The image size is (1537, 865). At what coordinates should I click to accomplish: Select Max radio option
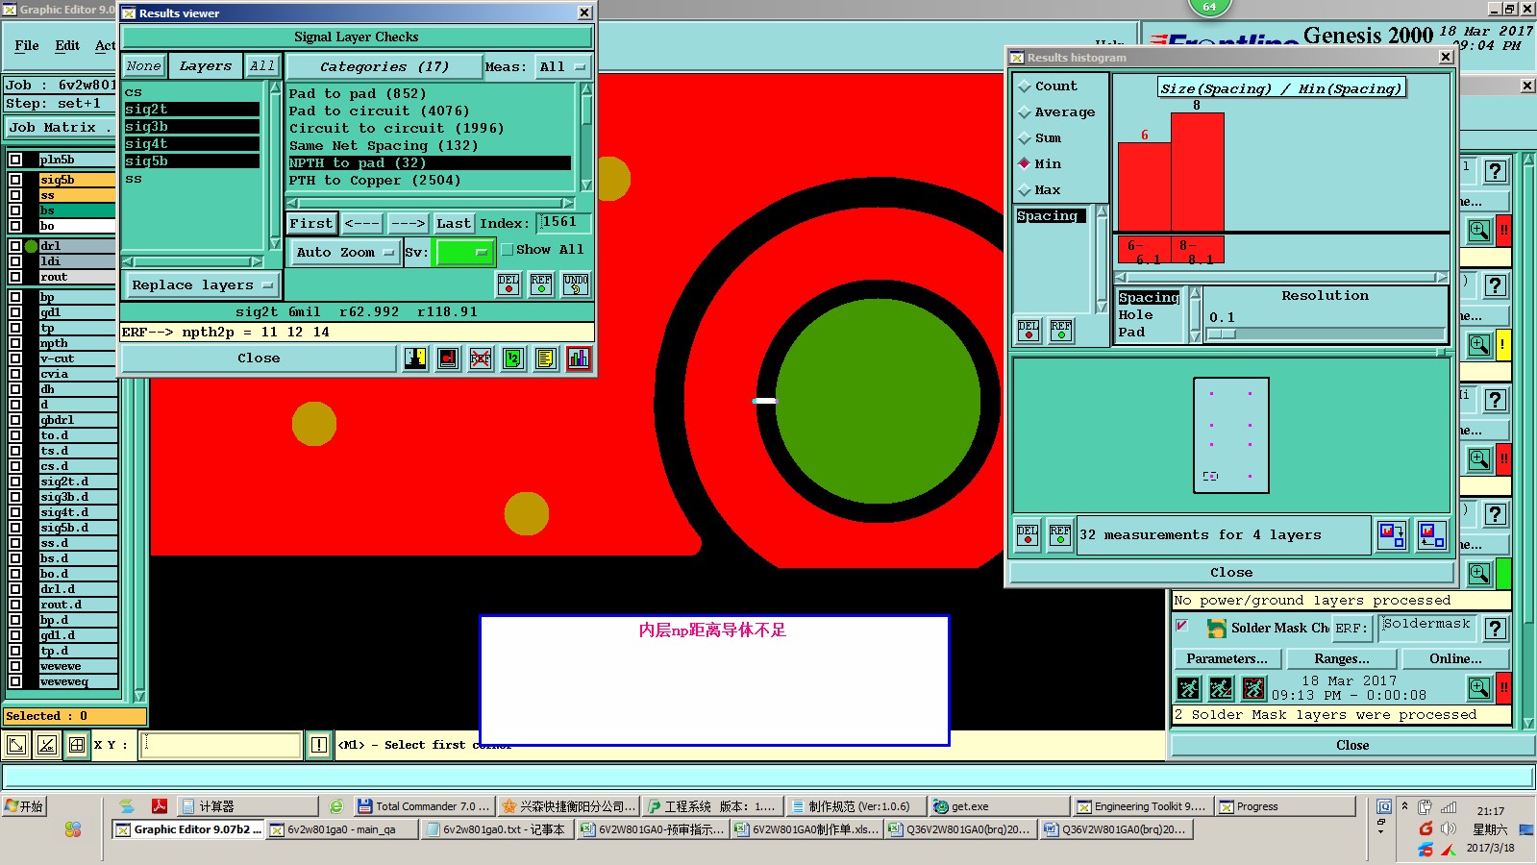pos(1025,190)
